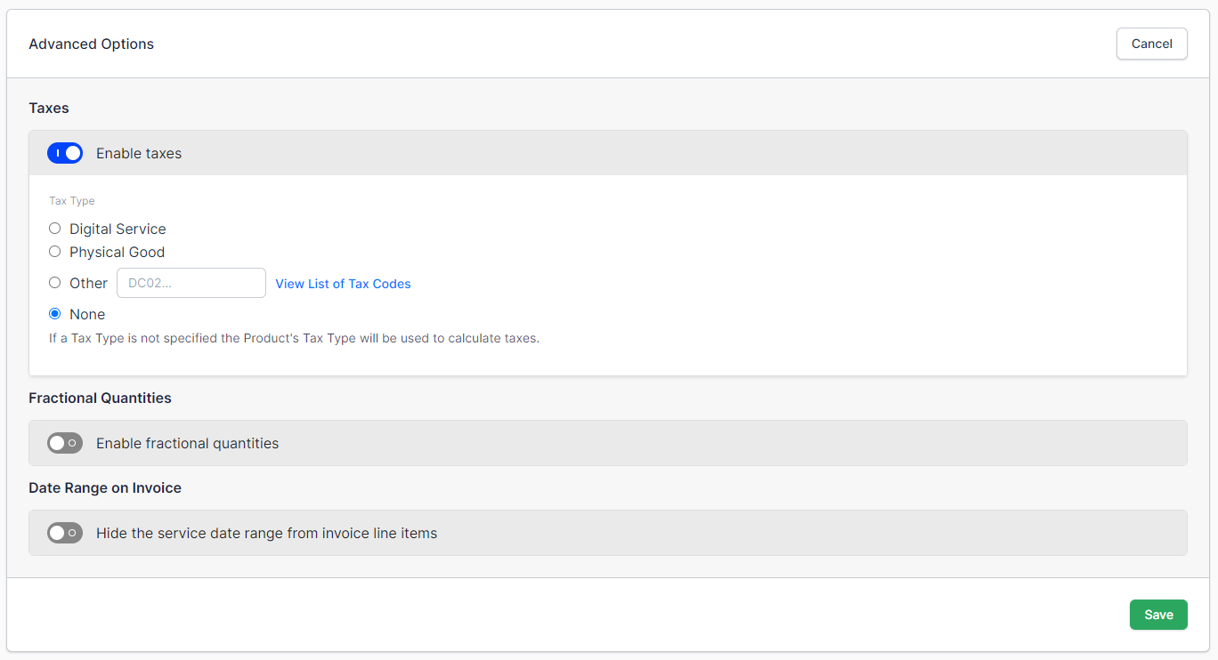The height and width of the screenshot is (660, 1218).
Task: Select the Other tax type radio button
Action: (55, 283)
